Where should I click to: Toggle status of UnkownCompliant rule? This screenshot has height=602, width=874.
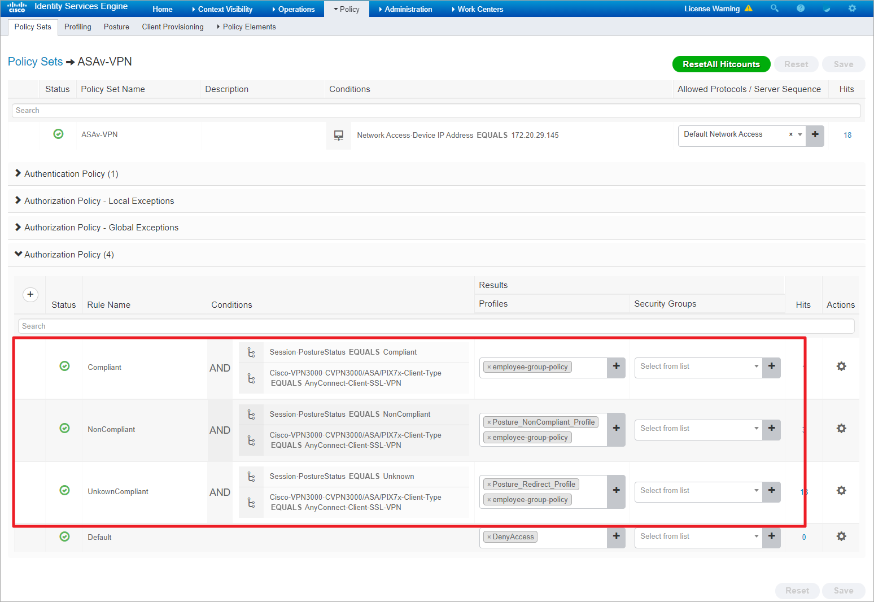[x=65, y=490]
